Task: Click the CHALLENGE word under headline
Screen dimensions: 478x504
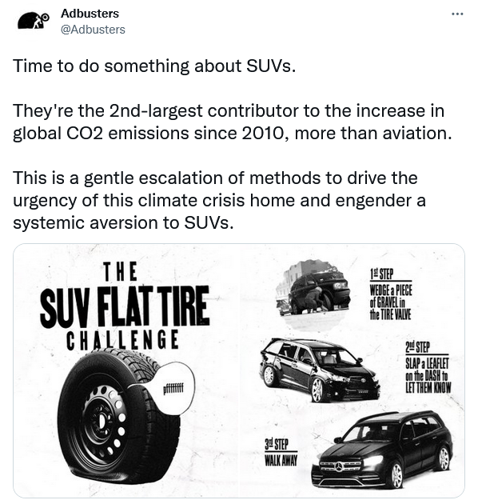Action: pyautogui.click(x=122, y=340)
